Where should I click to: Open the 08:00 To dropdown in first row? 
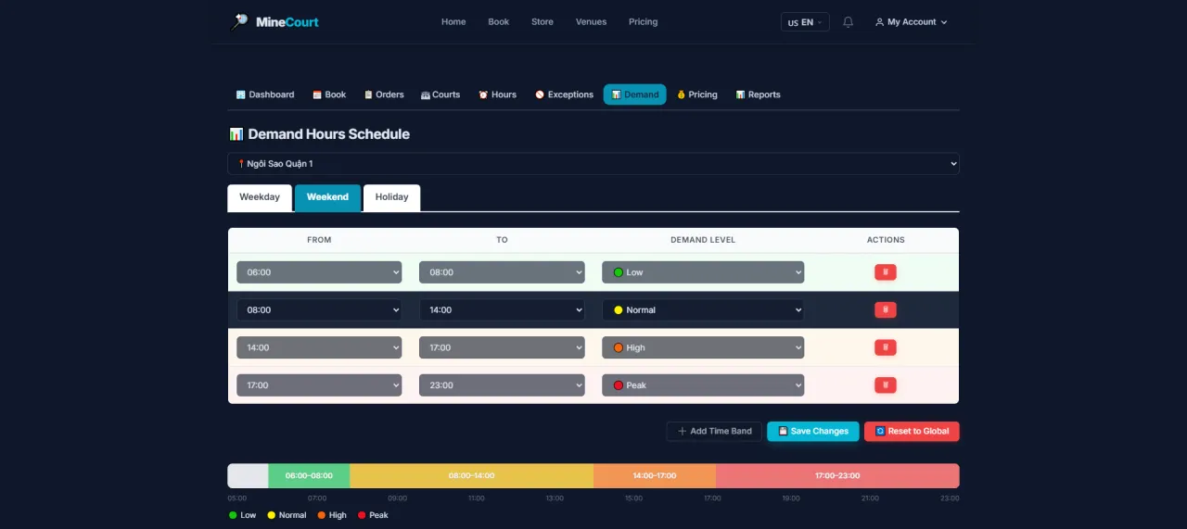502,272
